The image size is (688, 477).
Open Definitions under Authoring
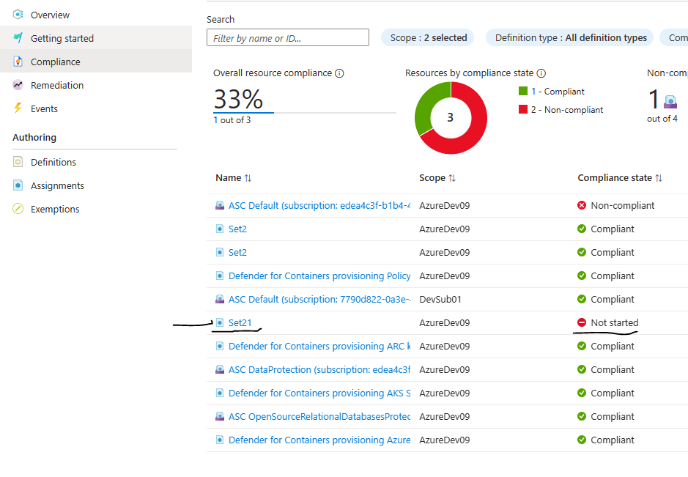pyautogui.click(x=53, y=163)
